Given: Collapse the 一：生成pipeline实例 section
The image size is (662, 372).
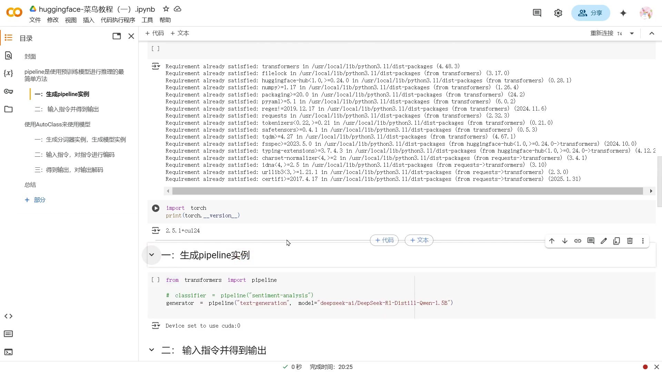Looking at the screenshot, I should [151, 255].
